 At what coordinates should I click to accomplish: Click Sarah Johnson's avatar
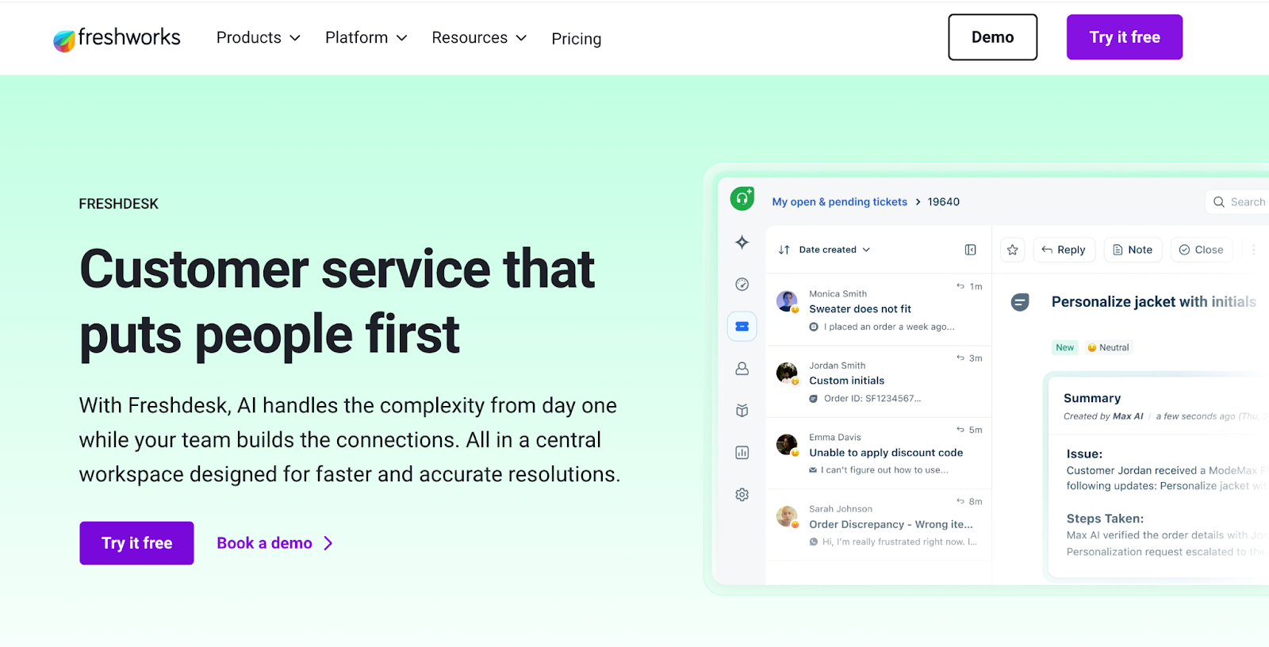pos(787,517)
